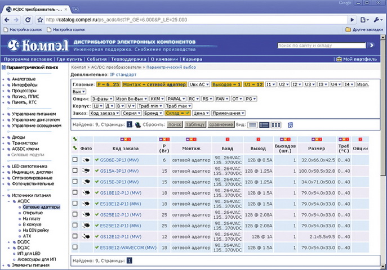This screenshot has width=387, height=270.
Task: Open the 3-фазы option dropdown
Action: click(x=102, y=99)
